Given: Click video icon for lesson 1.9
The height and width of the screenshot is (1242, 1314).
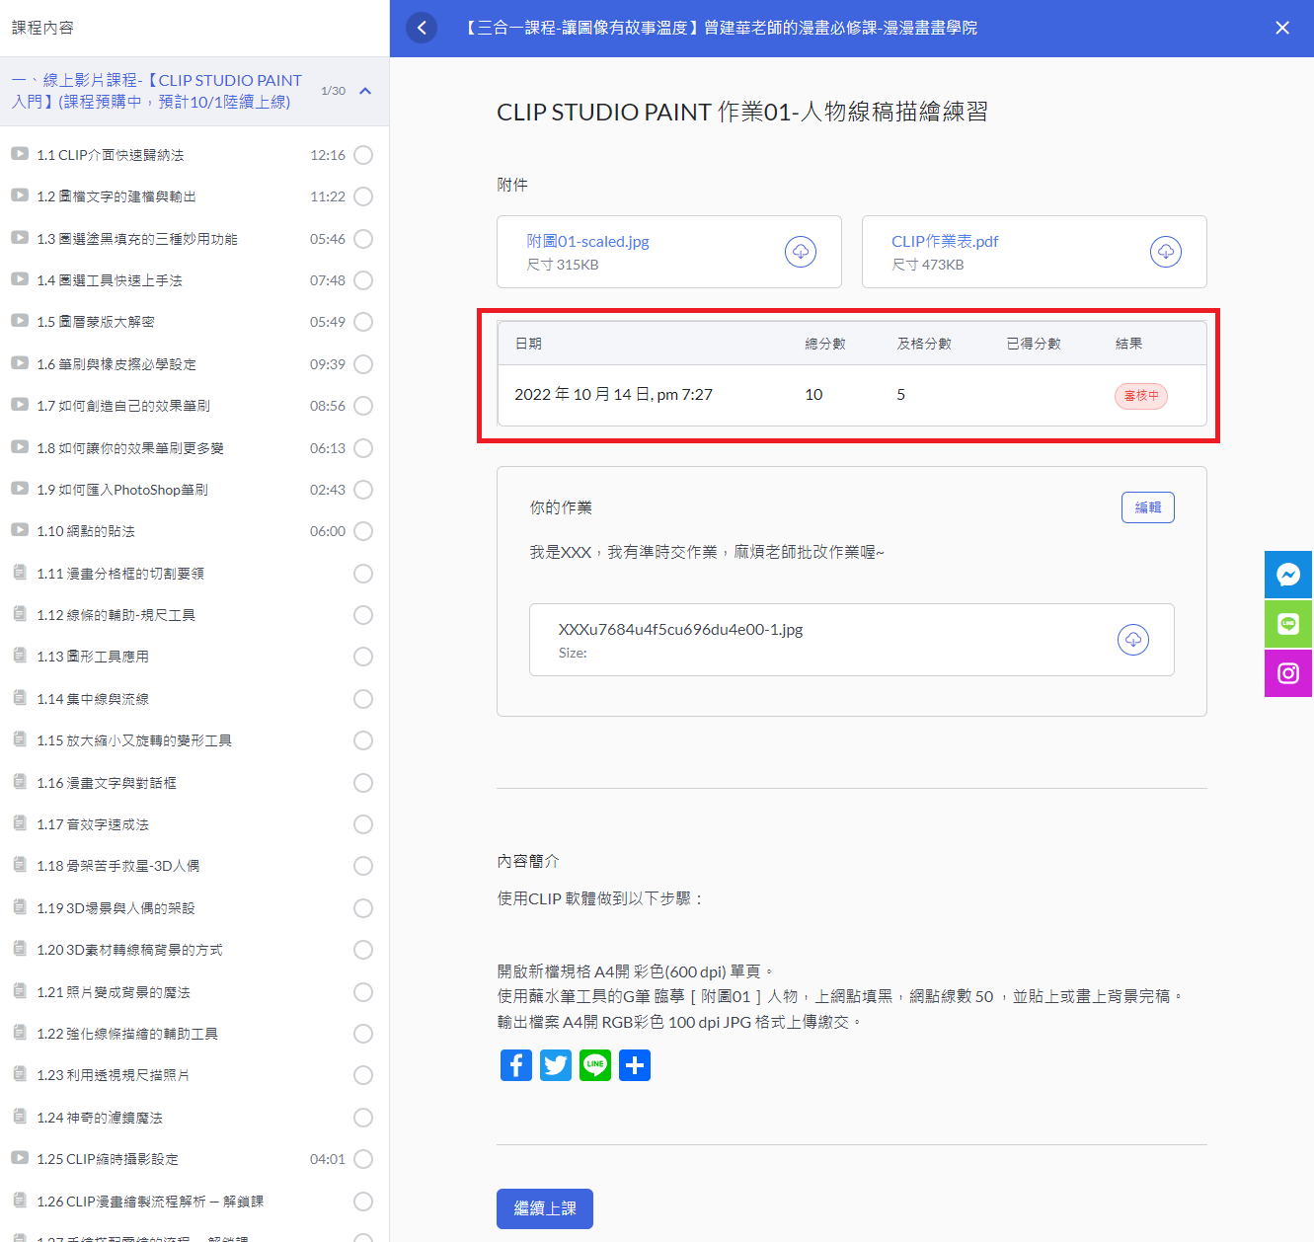Looking at the screenshot, I should pos(20,489).
